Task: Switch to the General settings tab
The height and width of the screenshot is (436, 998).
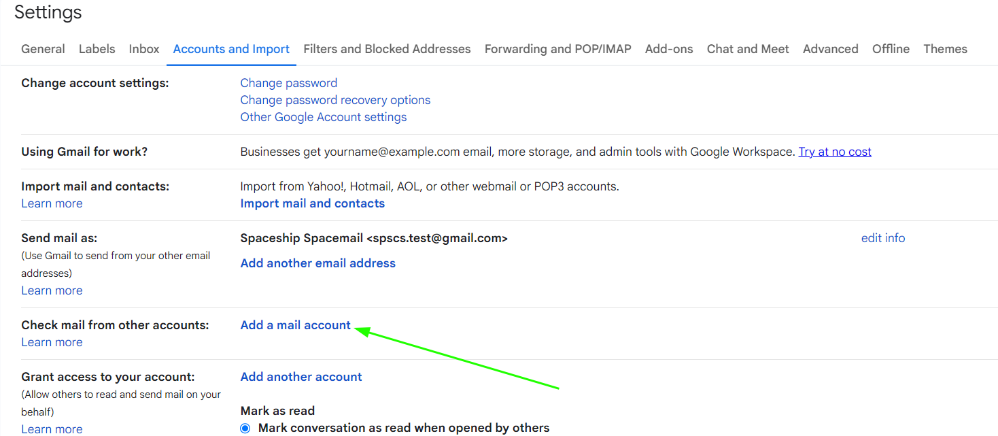Action: (43, 48)
